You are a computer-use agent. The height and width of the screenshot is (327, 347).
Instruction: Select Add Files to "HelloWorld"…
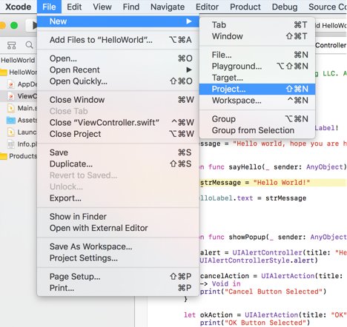coord(118,40)
